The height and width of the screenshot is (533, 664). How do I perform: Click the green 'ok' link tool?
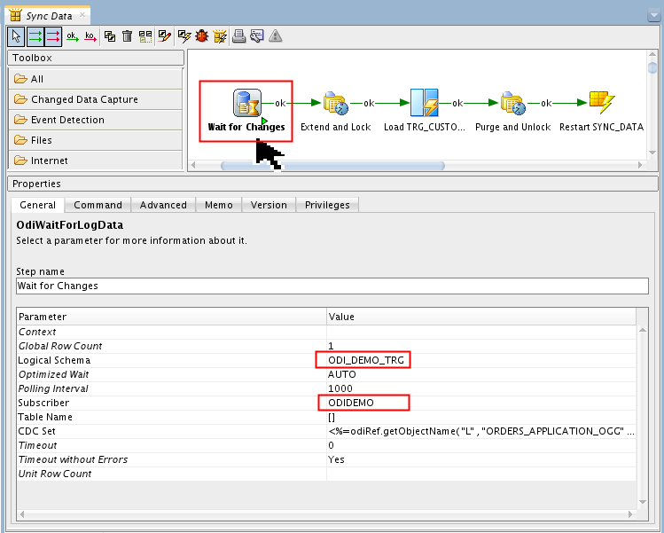pos(73,36)
